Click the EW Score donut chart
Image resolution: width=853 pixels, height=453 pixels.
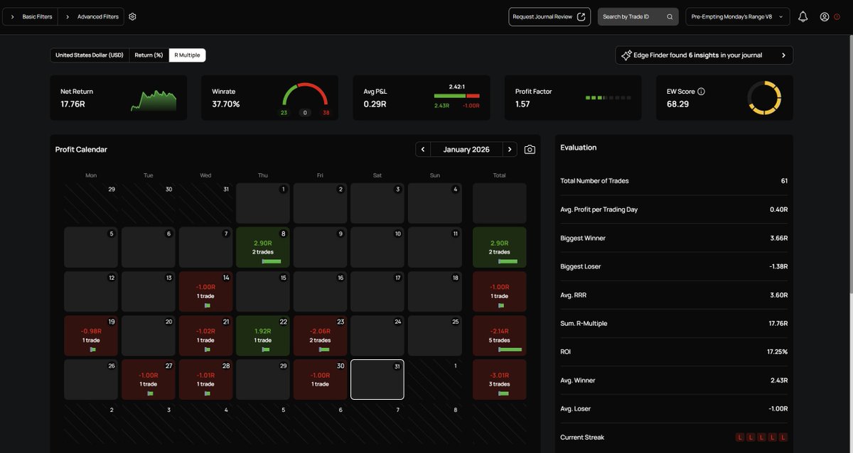(x=764, y=98)
